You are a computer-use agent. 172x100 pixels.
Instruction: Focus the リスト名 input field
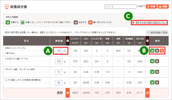120,6
